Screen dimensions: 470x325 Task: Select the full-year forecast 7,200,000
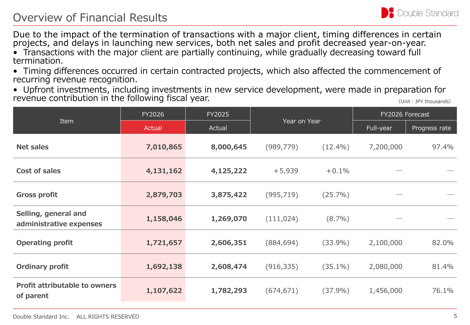[386, 147]
